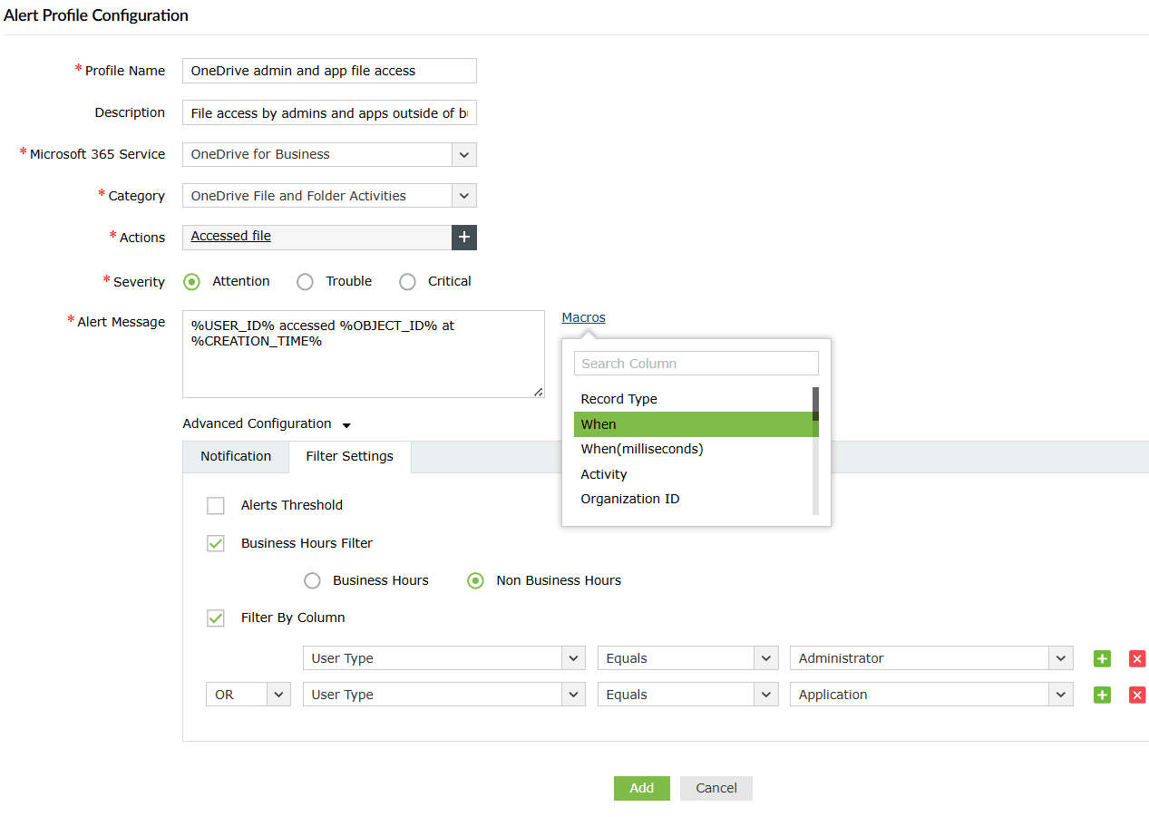This screenshot has width=1149, height=817.
Task: Open Microsoft 365 Service dropdown
Action: coord(463,155)
